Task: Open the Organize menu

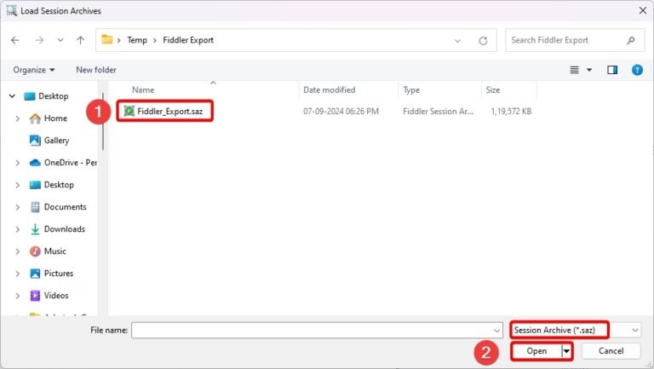Action: click(34, 70)
